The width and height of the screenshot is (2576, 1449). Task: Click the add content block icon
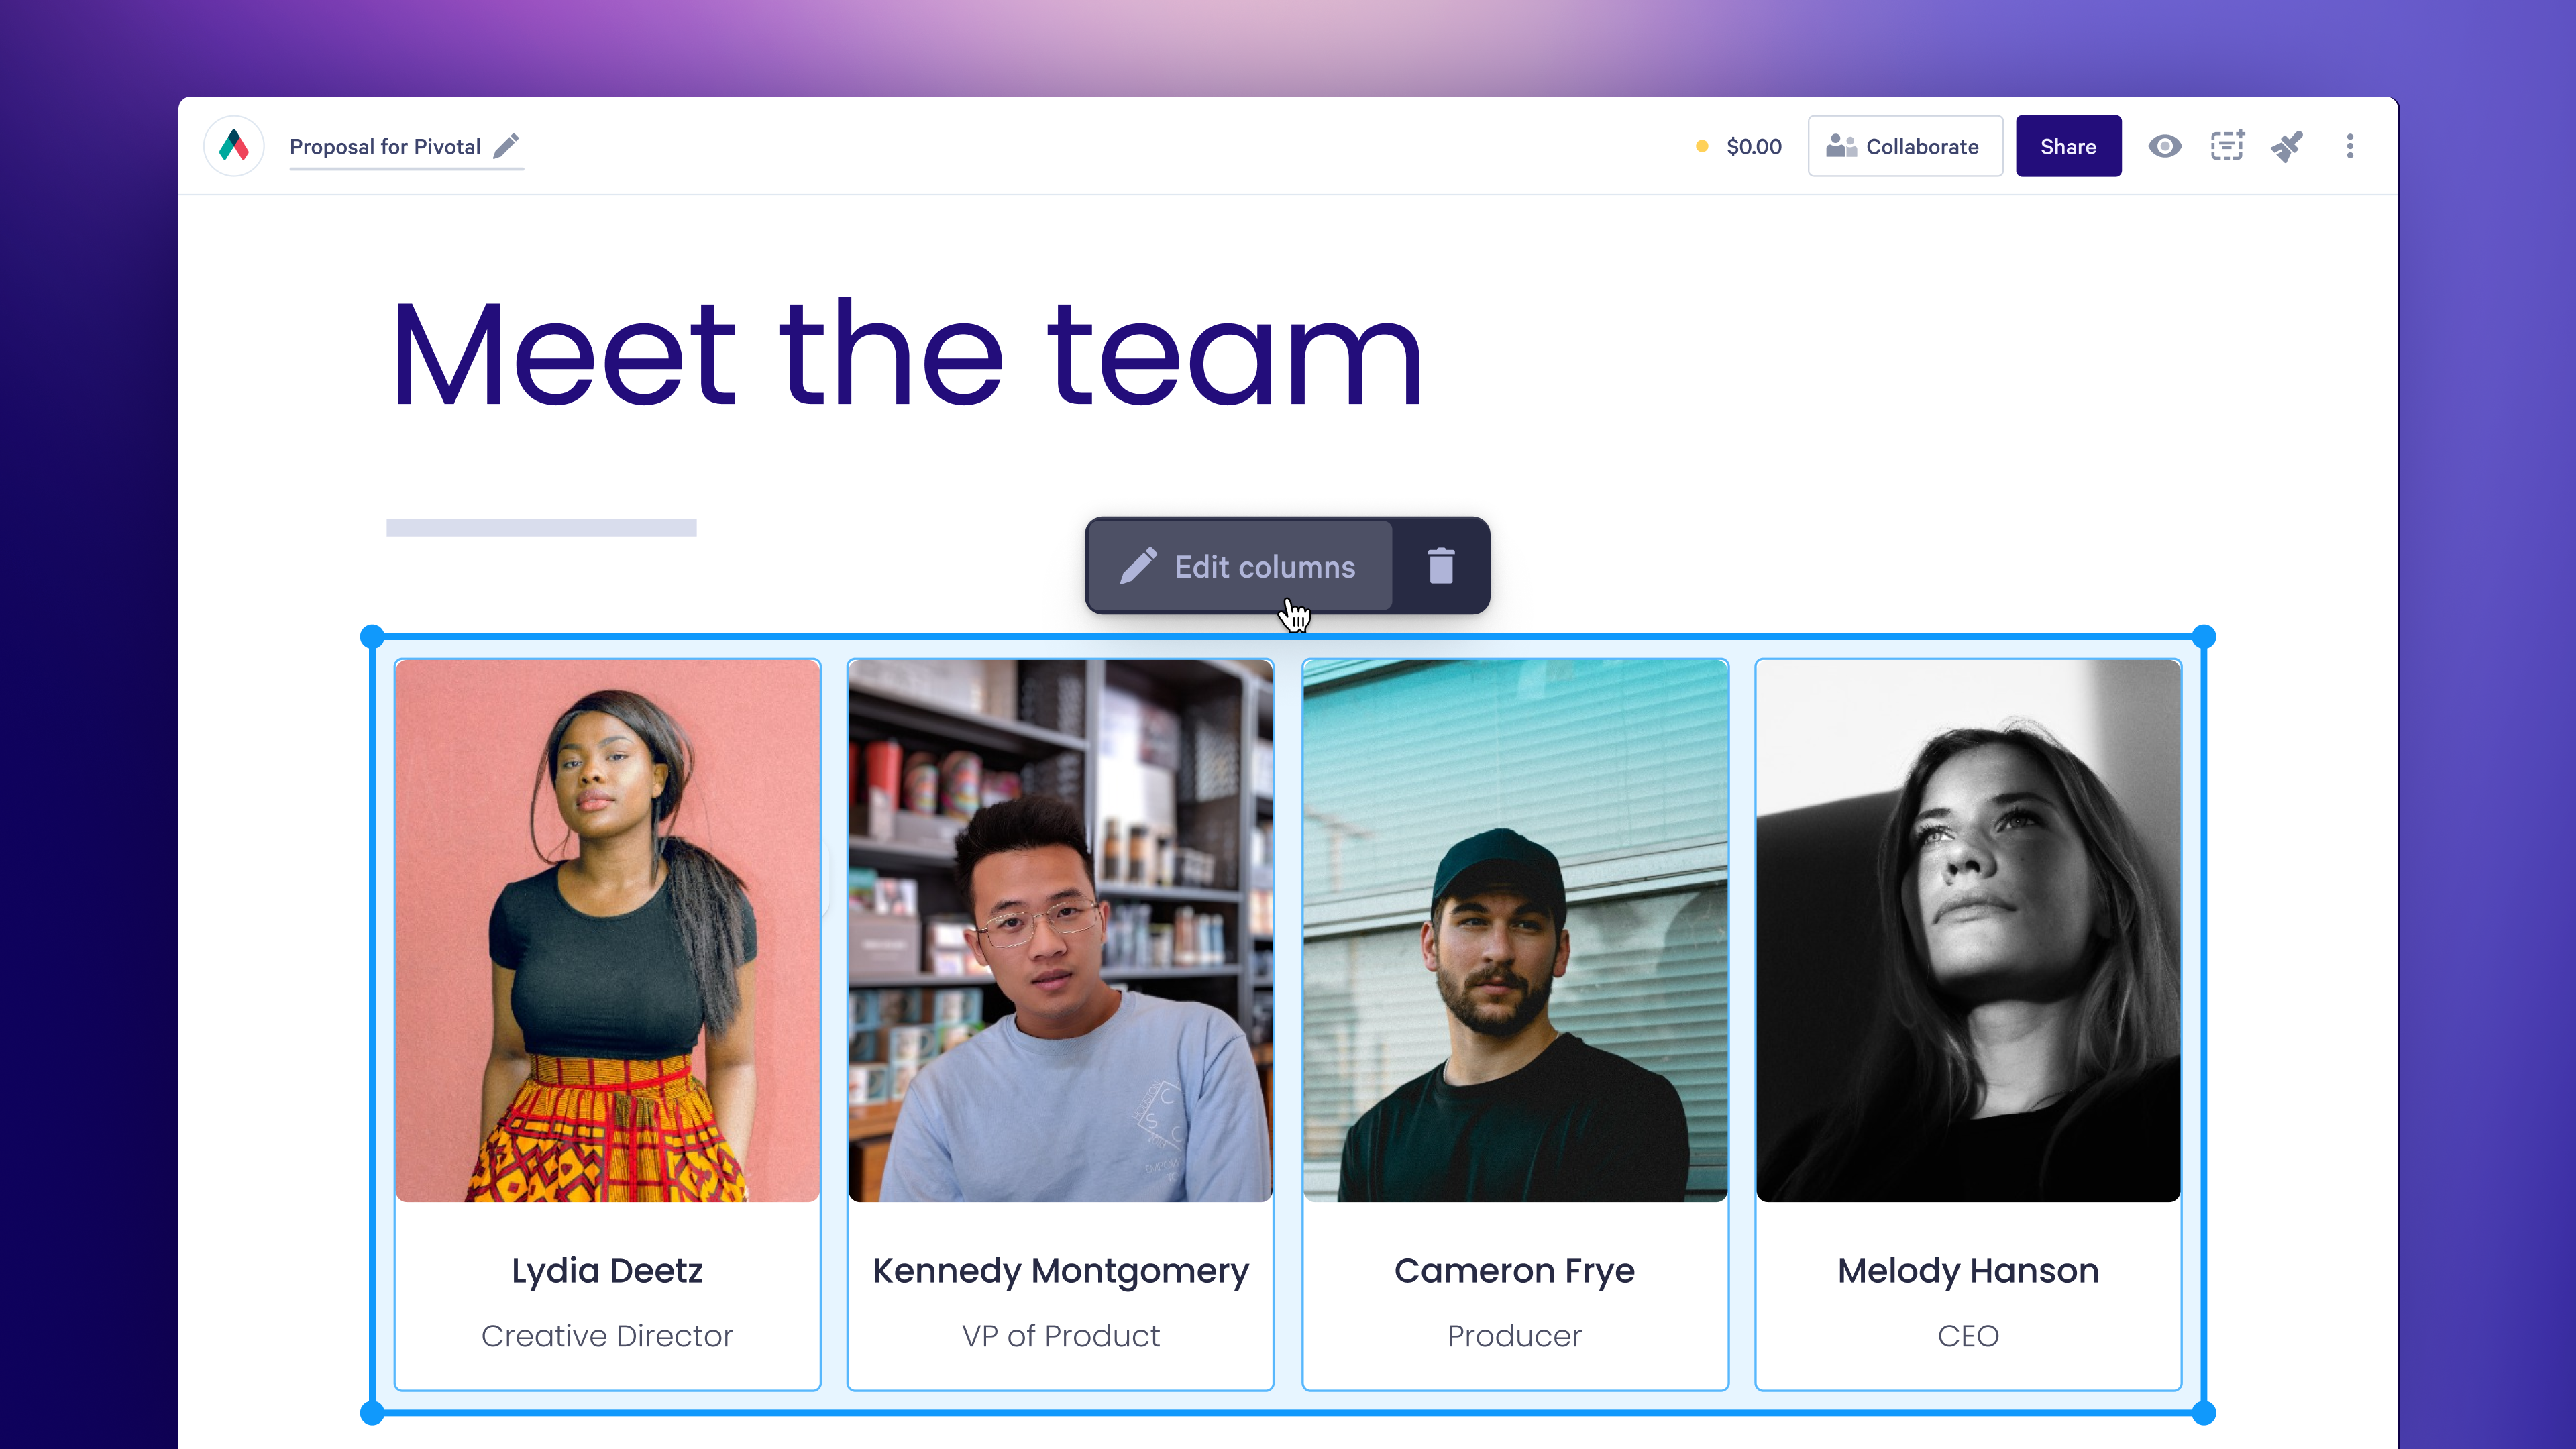coord(2227,146)
